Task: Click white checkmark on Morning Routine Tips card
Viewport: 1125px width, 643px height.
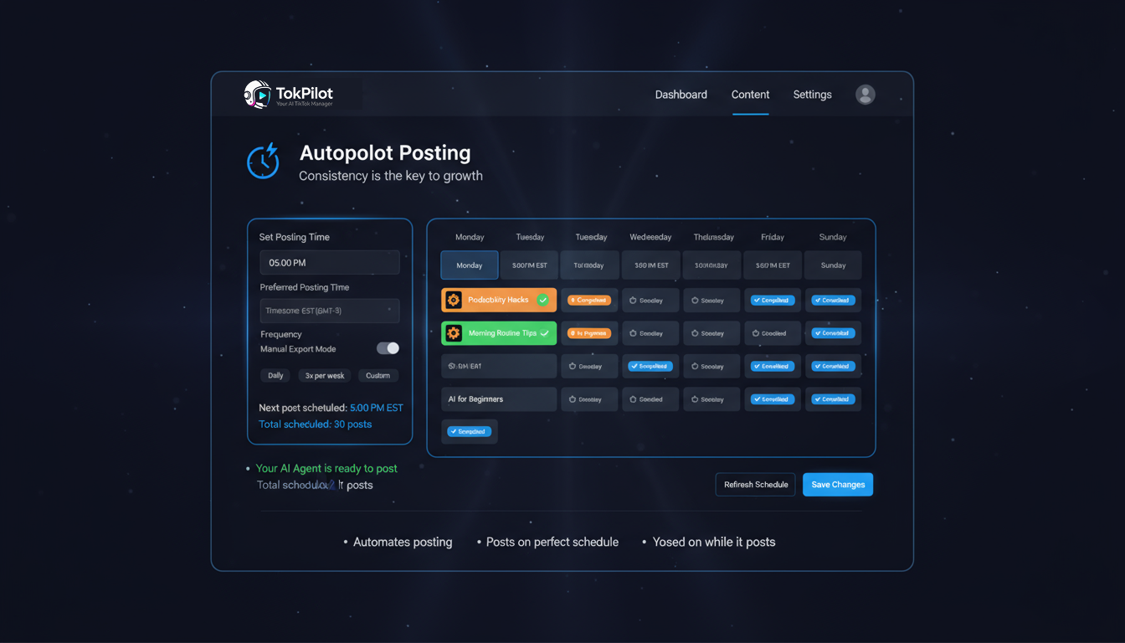Action: coord(545,333)
